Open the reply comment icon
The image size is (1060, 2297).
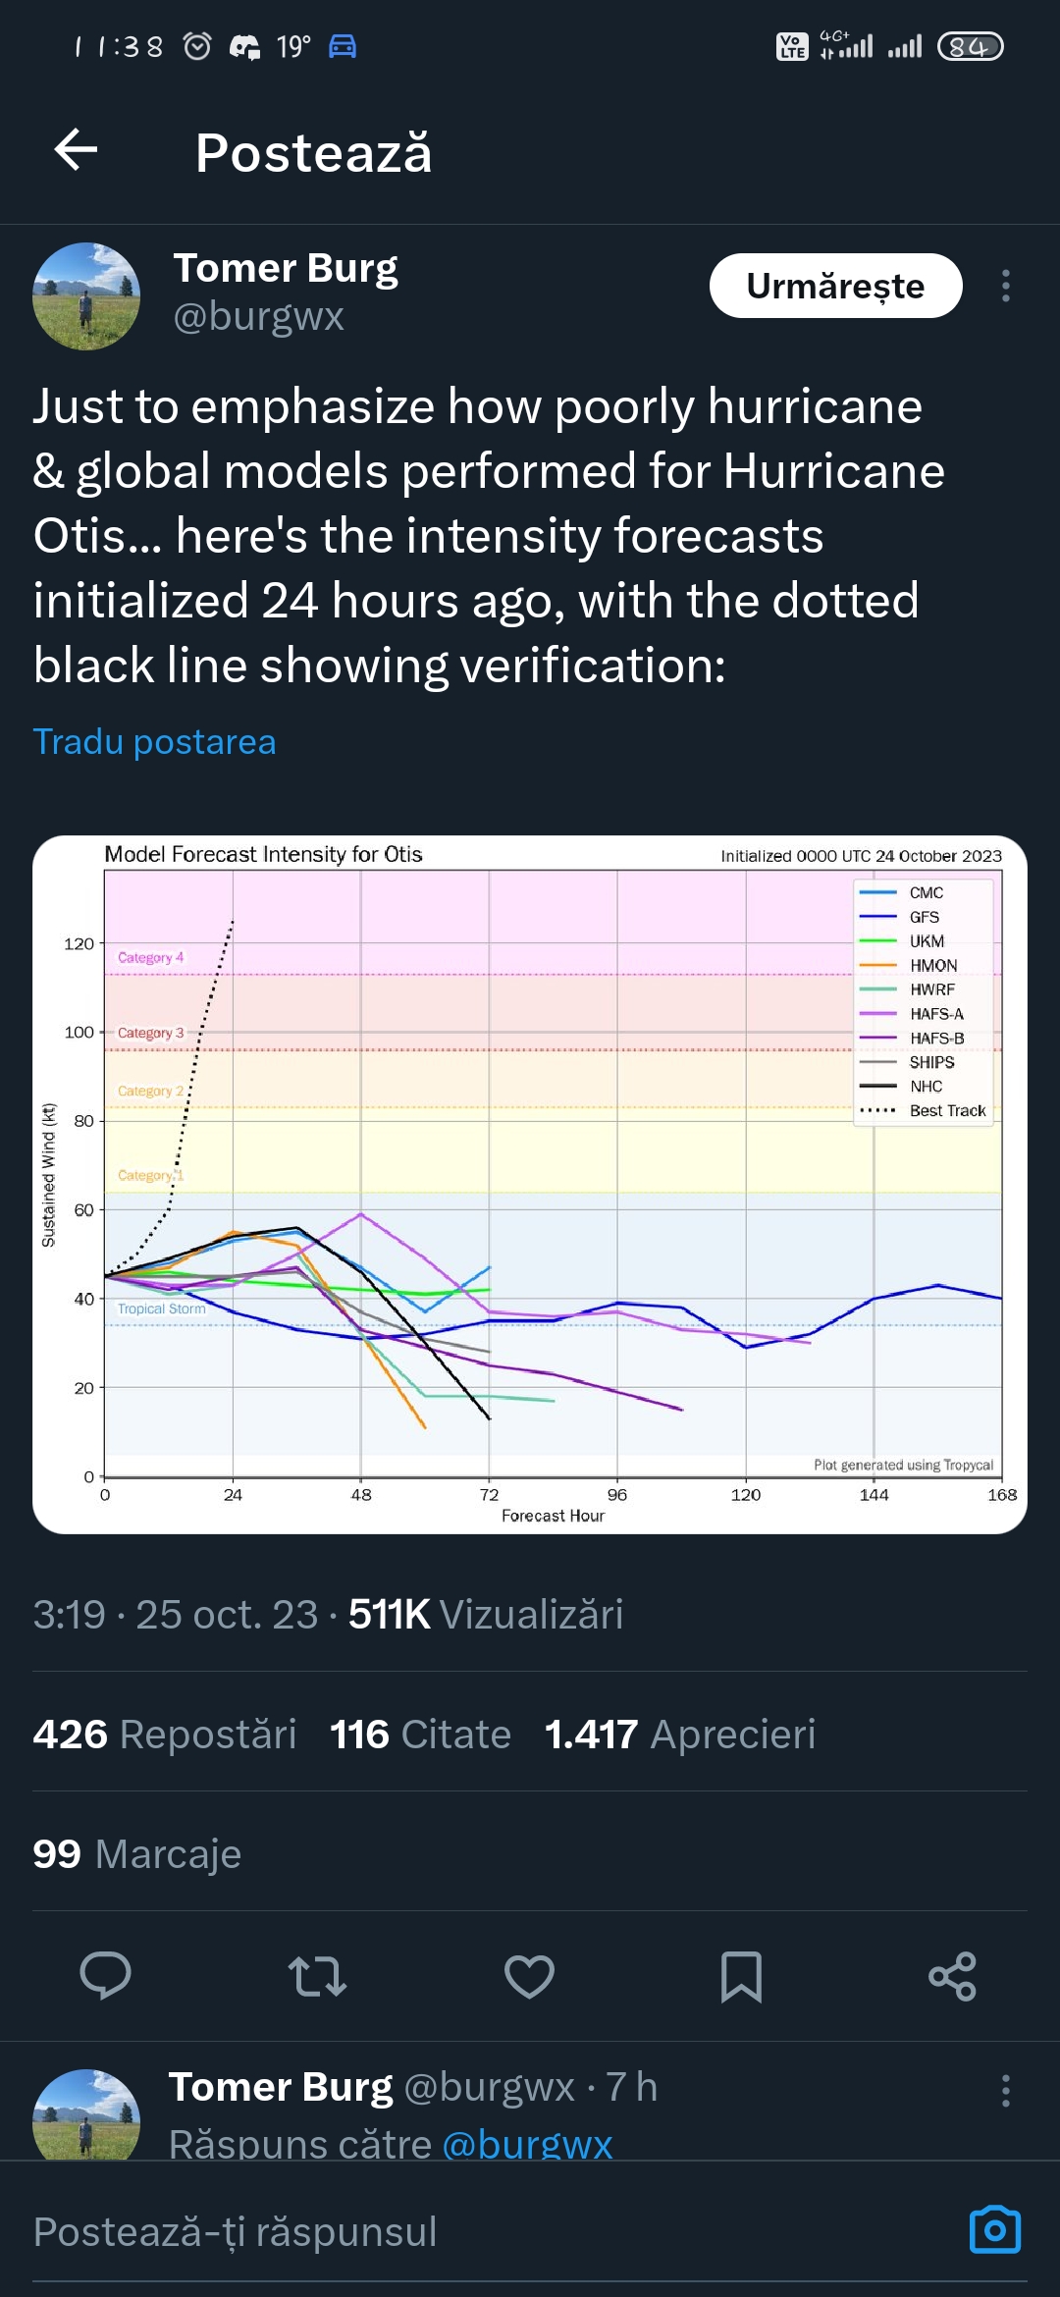point(105,1976)
